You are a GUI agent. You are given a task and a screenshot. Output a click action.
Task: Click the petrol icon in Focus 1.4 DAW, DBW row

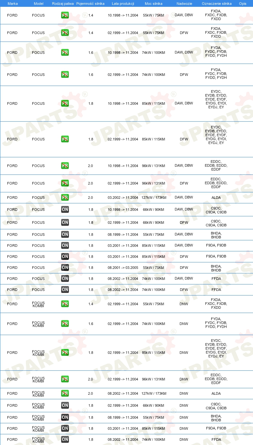pyautogui.click(x=65, y=15)
